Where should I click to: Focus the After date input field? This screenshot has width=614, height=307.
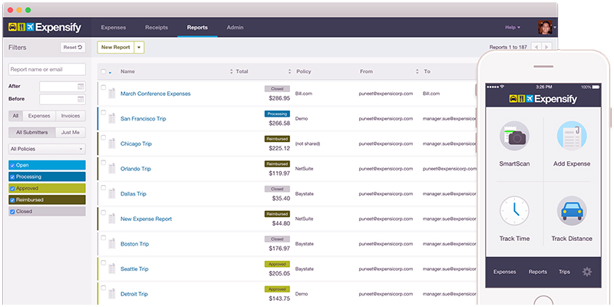[62, 87]
